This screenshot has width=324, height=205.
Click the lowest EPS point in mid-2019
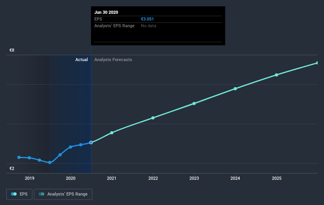coord(50,162)
